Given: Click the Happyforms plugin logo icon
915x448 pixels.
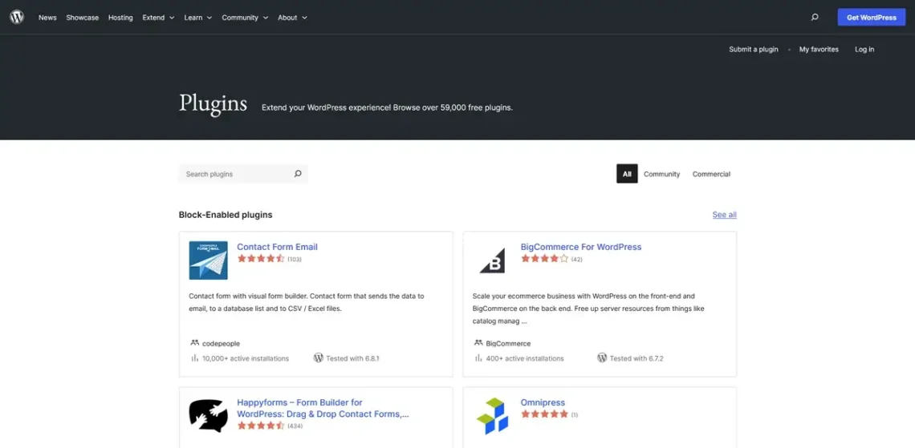Looking at the screenshot, I should [209, 415].
